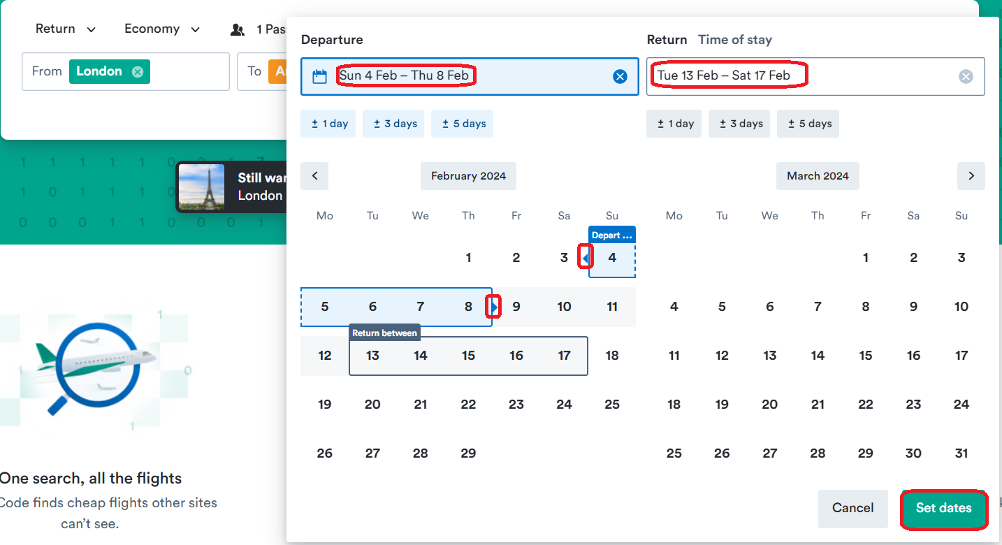Select the Return tab label
Image resolution: width=1002 pixels, height=545 pixels.
pyautogui.click(x=667, y=40)
